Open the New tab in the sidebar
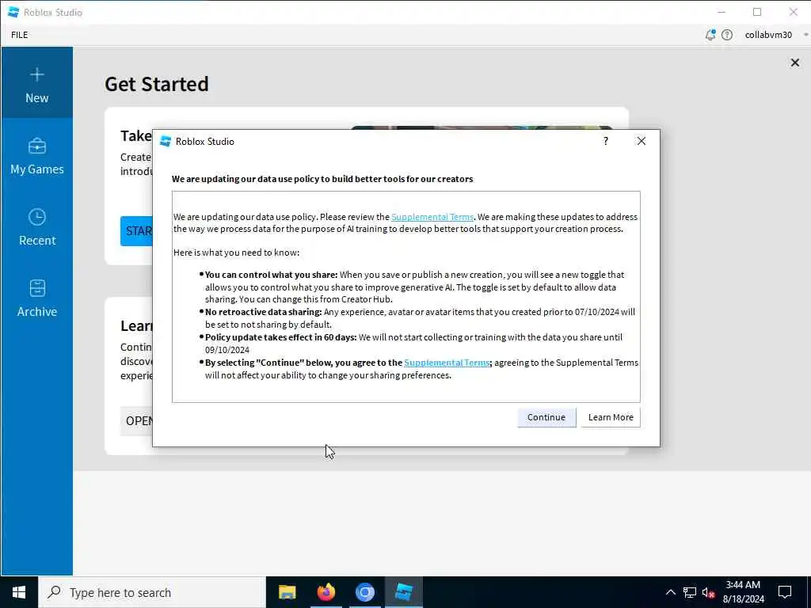Screen dimensions: 811x608 36,83
